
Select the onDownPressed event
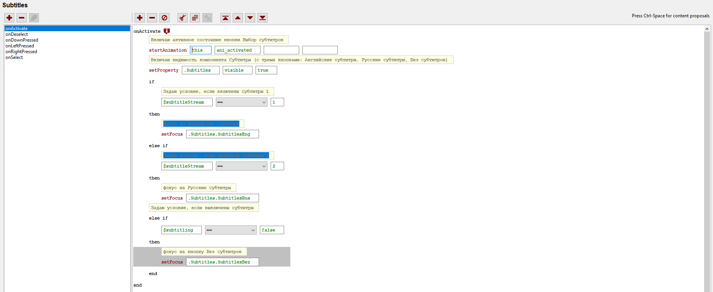pyautogui.click(x=22, y=40)
